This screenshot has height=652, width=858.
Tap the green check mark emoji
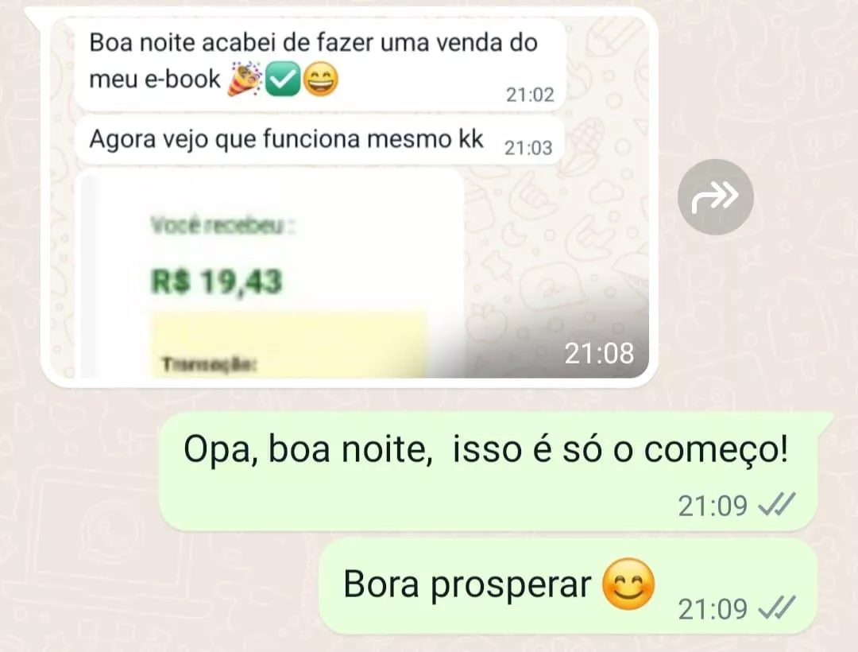pyautogui.click(x=282, y=79)
